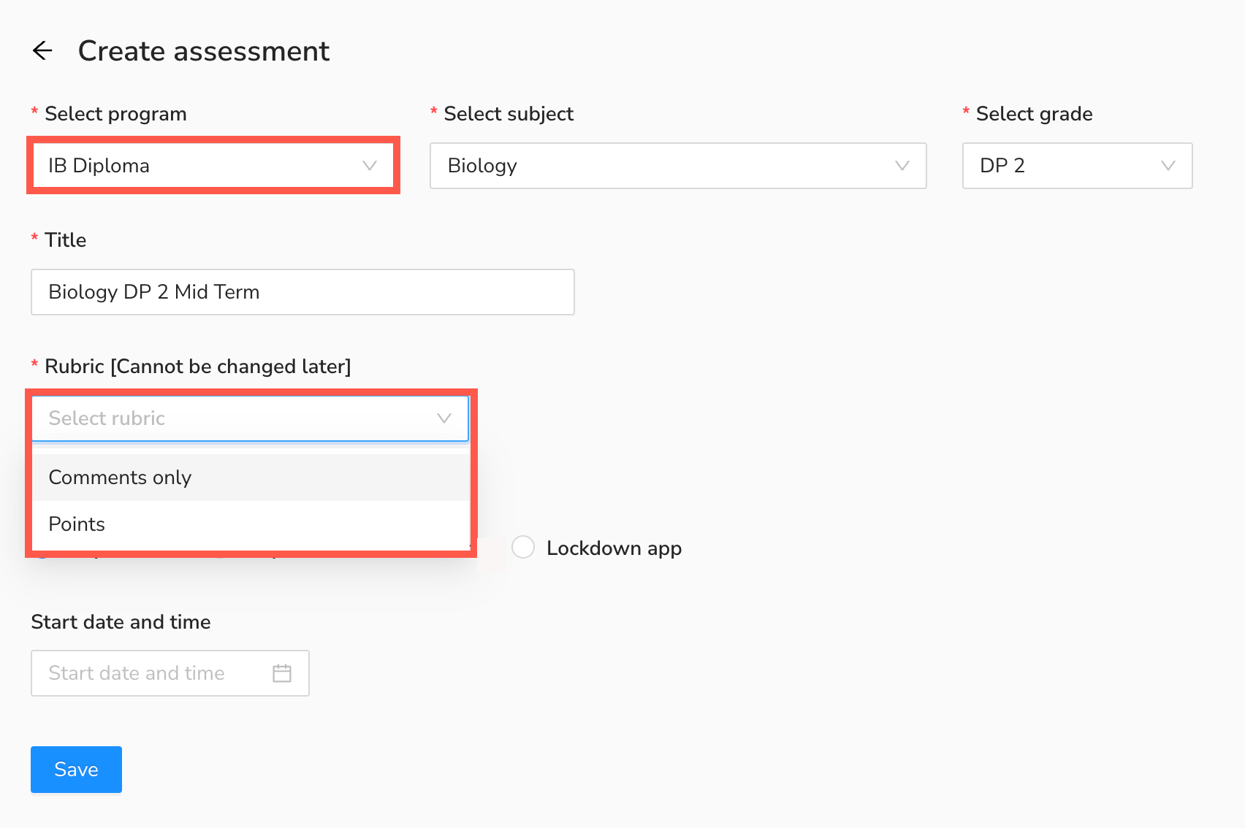Viewport: 1245px width, 828px height.
Task: Open the calendar icon in start date field
Action: coord(282,673)
